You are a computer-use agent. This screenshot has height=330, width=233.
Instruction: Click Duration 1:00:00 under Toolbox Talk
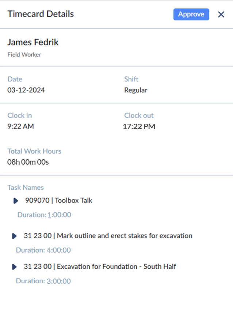click(44, 215)
